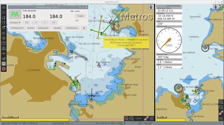The image size is (224, 125).
Task: Open the compass mode dropdown
Action: click(x=15, y=23)
